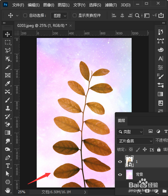Expand the left toolbar double arrow
The height and width of the screenshot is (196, 168).
(4, 23)
